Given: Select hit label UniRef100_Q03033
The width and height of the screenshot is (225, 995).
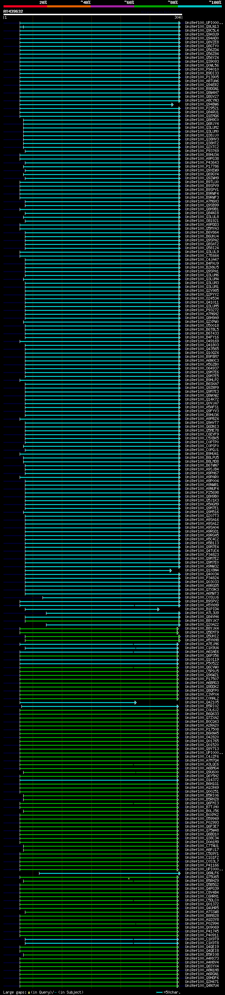Looking at the screenshot, I should pos(202,582).
